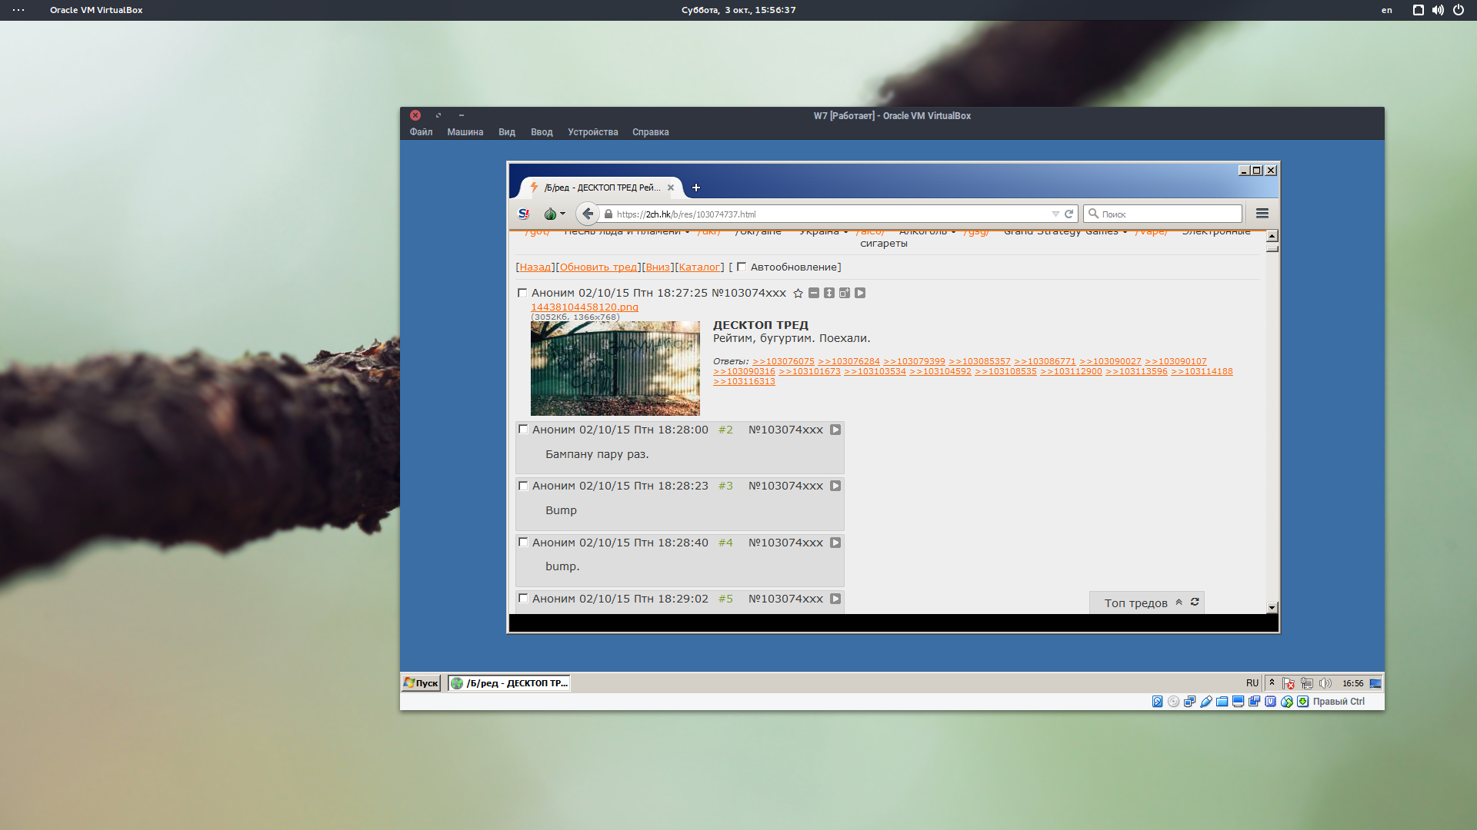
Task: Click the shared folders VirtualBox status icon
Action: [1222, 702]
